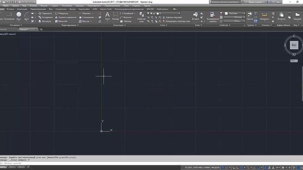303x170 pixels.
Task: Click the Обрезать (Trim) tool
Action: (85, 13)
